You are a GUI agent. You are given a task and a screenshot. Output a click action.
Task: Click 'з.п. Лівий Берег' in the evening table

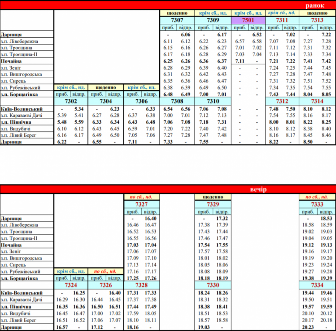18,320
